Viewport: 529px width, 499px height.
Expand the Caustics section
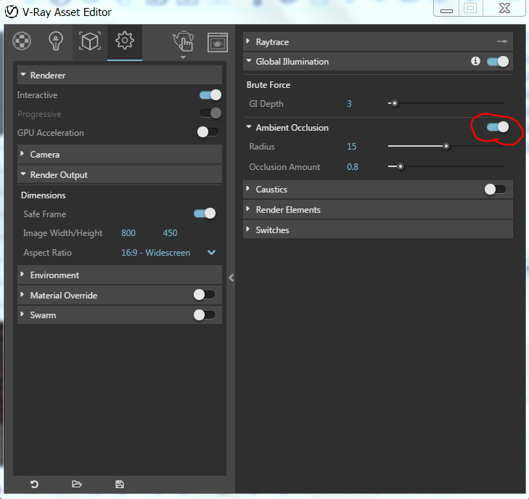pos(248,188)
